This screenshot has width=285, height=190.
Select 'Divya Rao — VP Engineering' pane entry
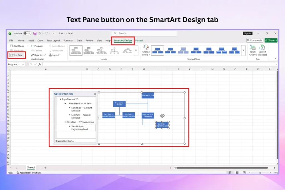[80, 122]
